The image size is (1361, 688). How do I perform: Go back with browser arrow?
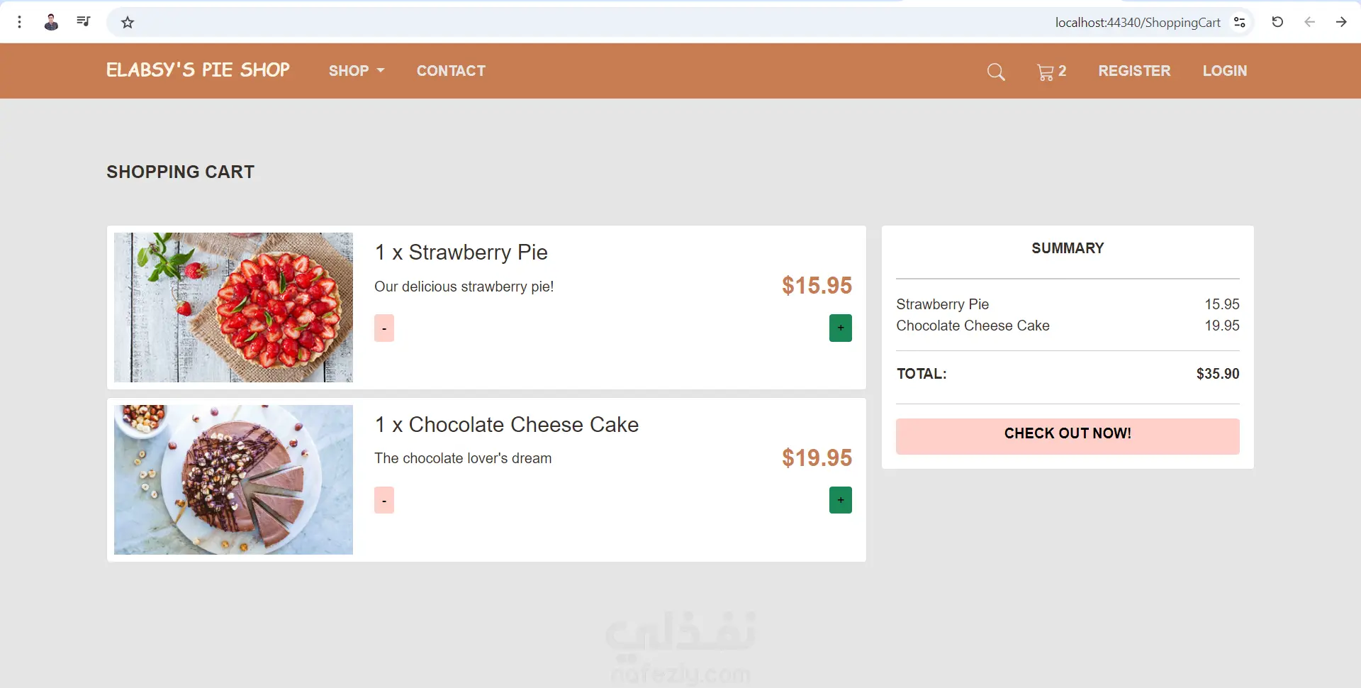[x=1309, y=22]
